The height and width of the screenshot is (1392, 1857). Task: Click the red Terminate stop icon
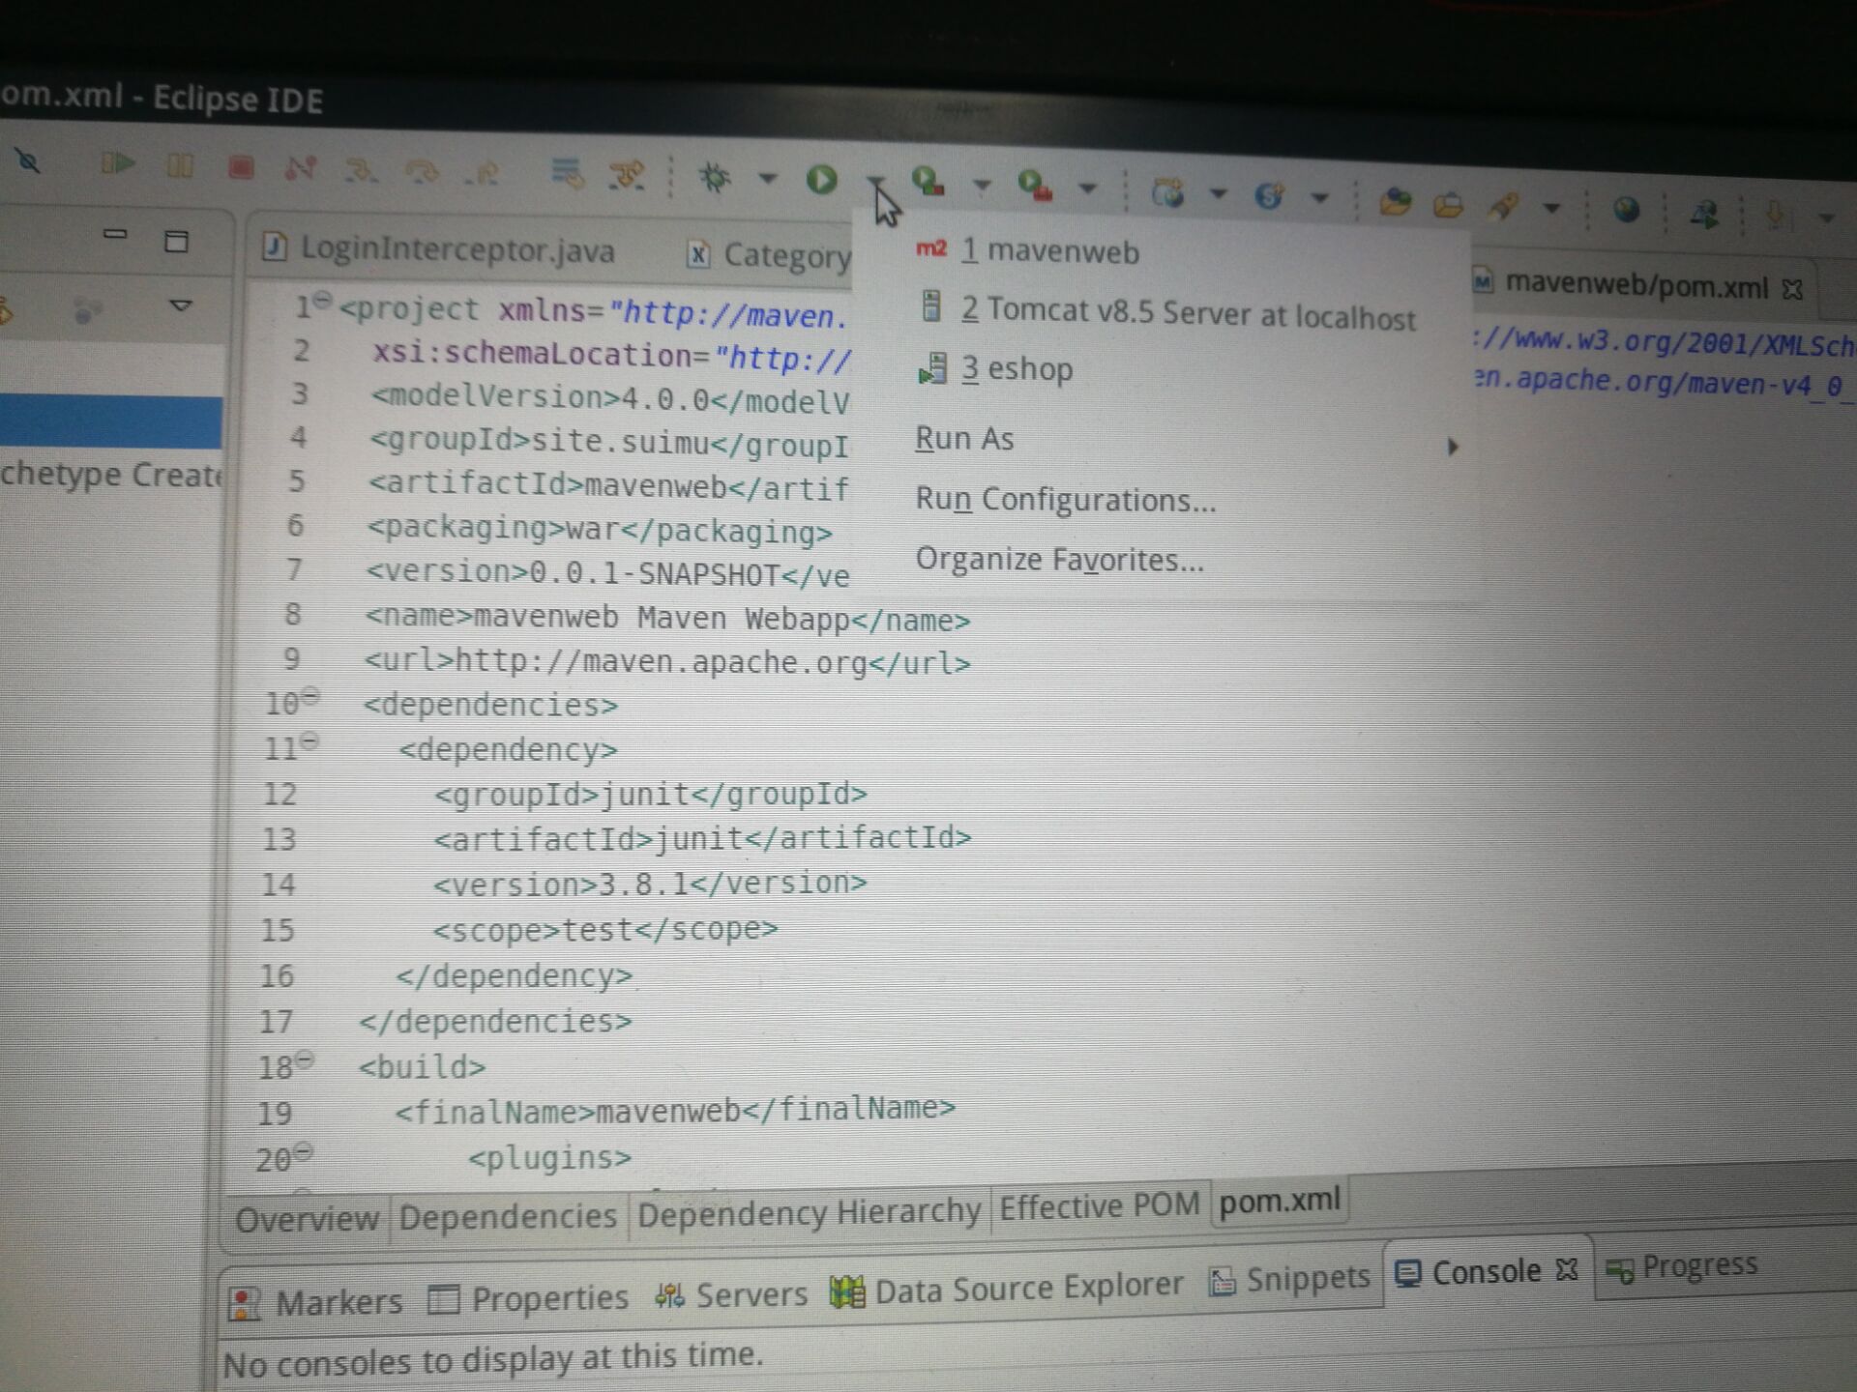(241, 168)
